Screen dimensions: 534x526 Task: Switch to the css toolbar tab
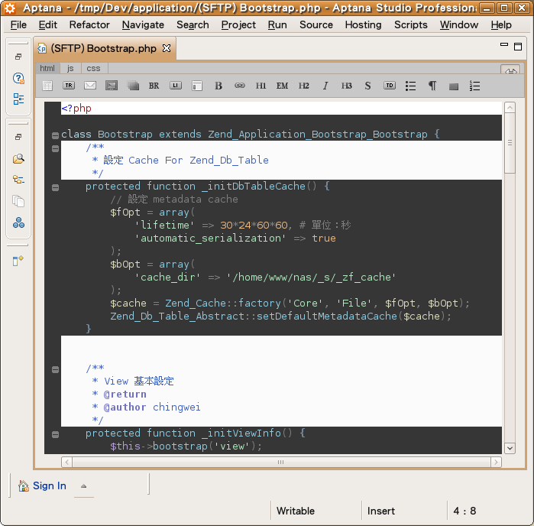click(93, 69)
